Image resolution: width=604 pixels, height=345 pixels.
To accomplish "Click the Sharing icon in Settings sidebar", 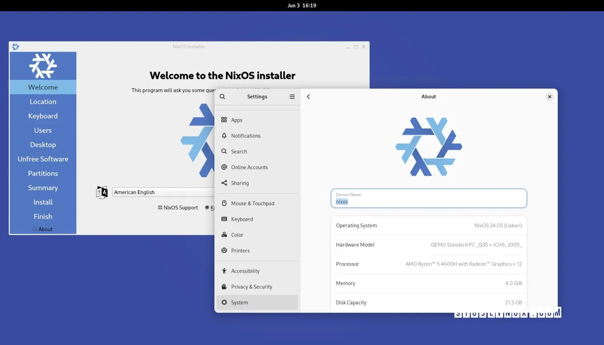I will tap(224, 183).
